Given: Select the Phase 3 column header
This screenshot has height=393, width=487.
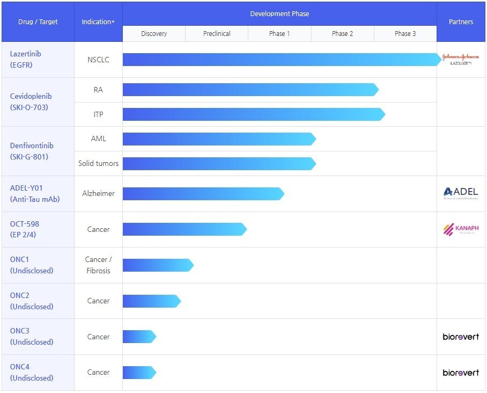Looking at the screenshot, I should 405,34.
